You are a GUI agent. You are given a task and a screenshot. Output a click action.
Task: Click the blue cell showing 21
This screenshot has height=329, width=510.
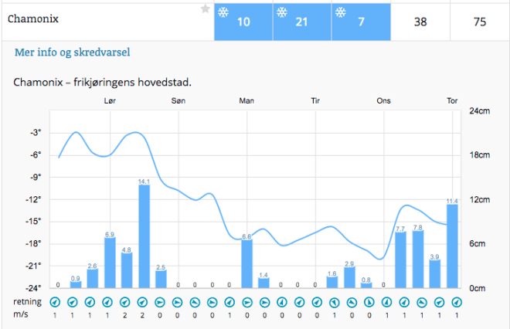[x=302, y=22]
